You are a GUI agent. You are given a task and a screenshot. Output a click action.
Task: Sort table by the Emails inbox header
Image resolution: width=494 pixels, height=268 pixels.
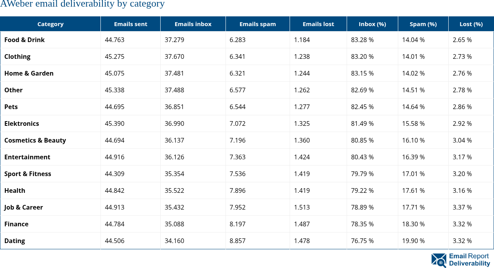[x=193, y=24]
